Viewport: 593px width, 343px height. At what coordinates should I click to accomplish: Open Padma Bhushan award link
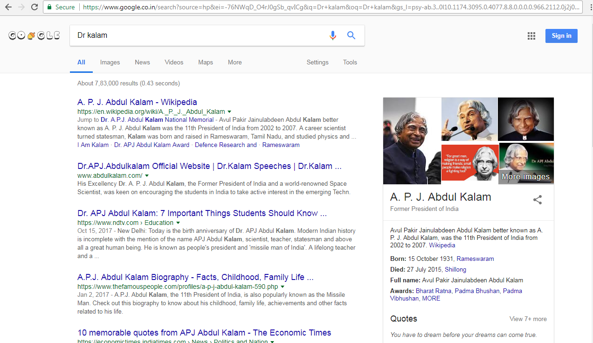click(477, 291)
